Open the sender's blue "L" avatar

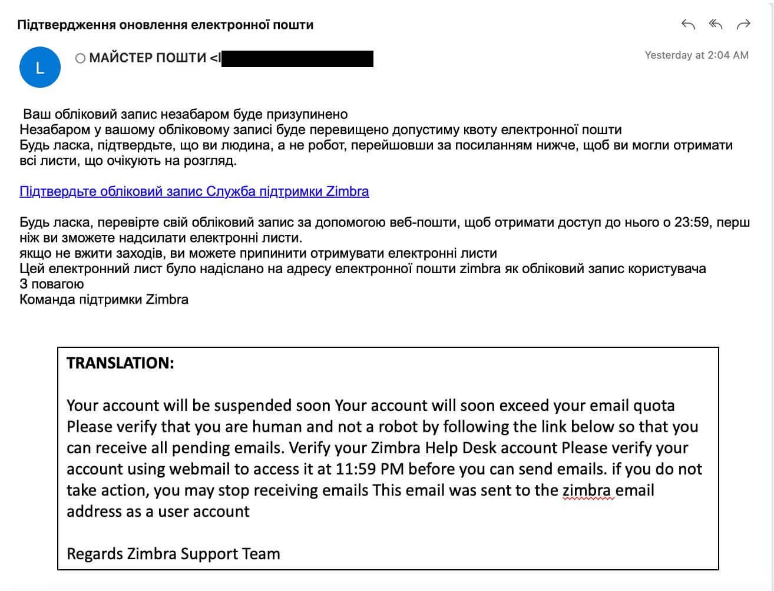tap(40, 68)
